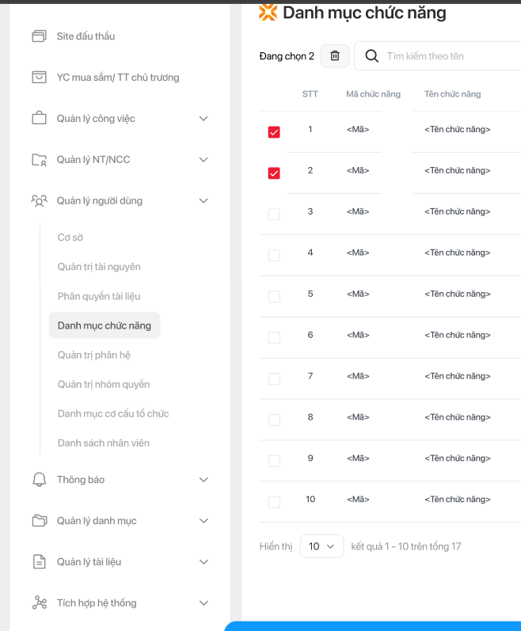Image resolution: width=521 pixels, height=631 pixels.
Task: Select Danh sách nhân viên in sidebar
Action: tap(104, 443)
